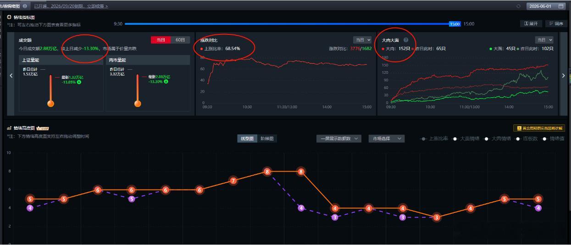Click the 两市量能 thermometer gauge
This screenshot has height=245, width=571.
pyautogui.click(x=137, y=90)
